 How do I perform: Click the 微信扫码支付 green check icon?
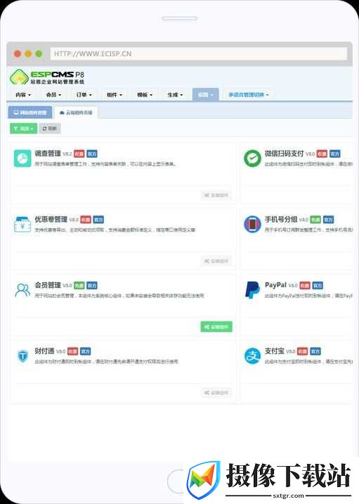252,158
